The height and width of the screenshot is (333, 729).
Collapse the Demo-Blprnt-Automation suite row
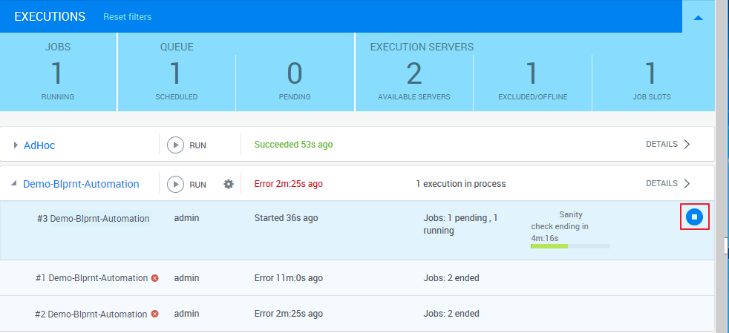click(x=16, y=184)
